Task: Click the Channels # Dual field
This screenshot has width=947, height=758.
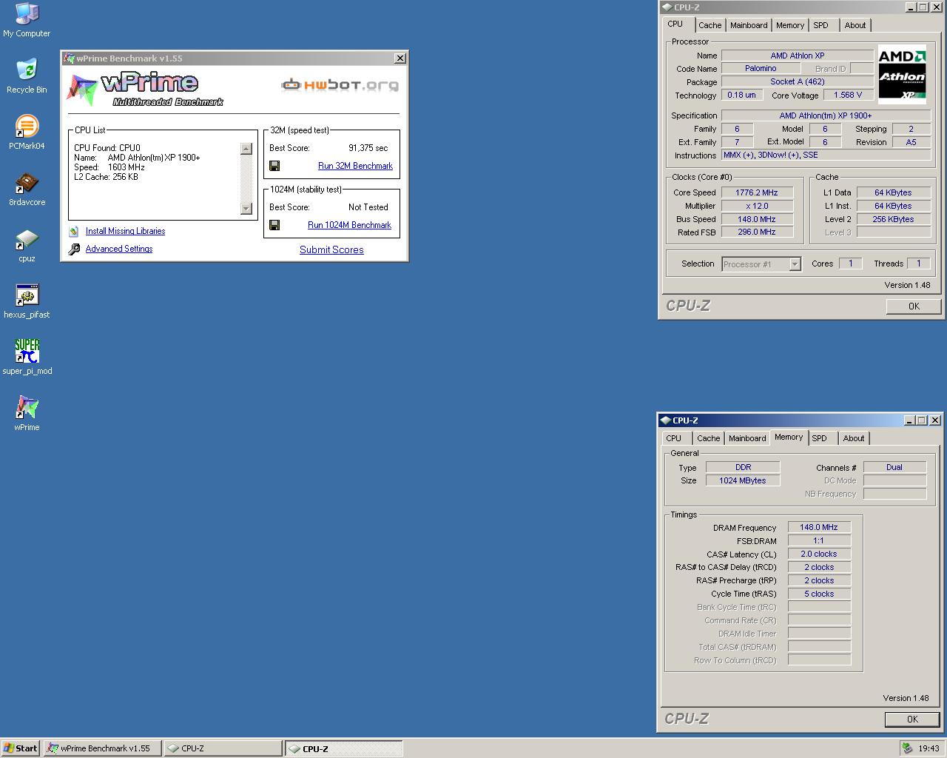Action: click(x=894, y=467)
